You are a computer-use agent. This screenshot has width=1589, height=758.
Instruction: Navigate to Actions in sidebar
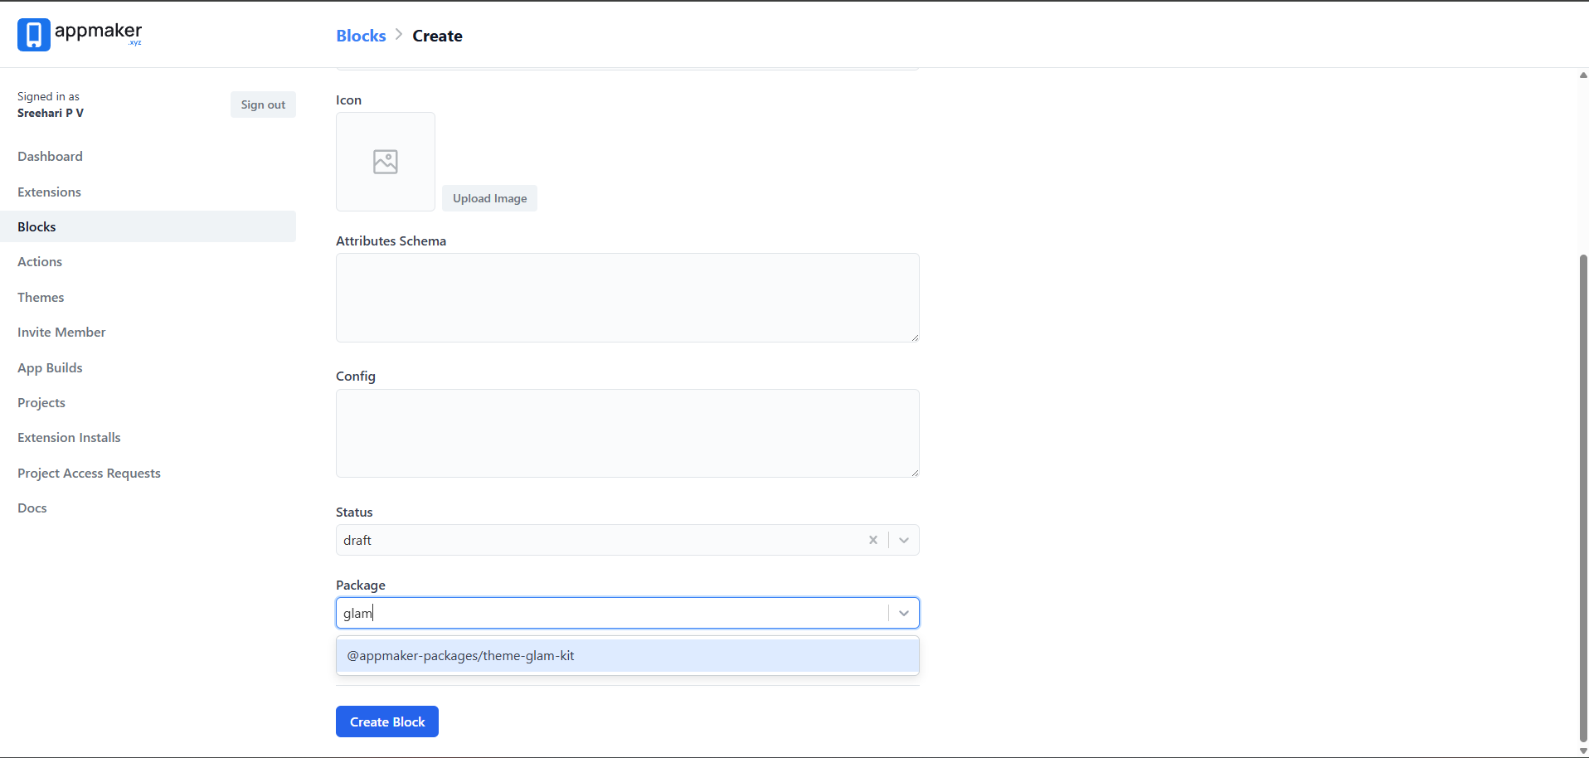point(40,261)
